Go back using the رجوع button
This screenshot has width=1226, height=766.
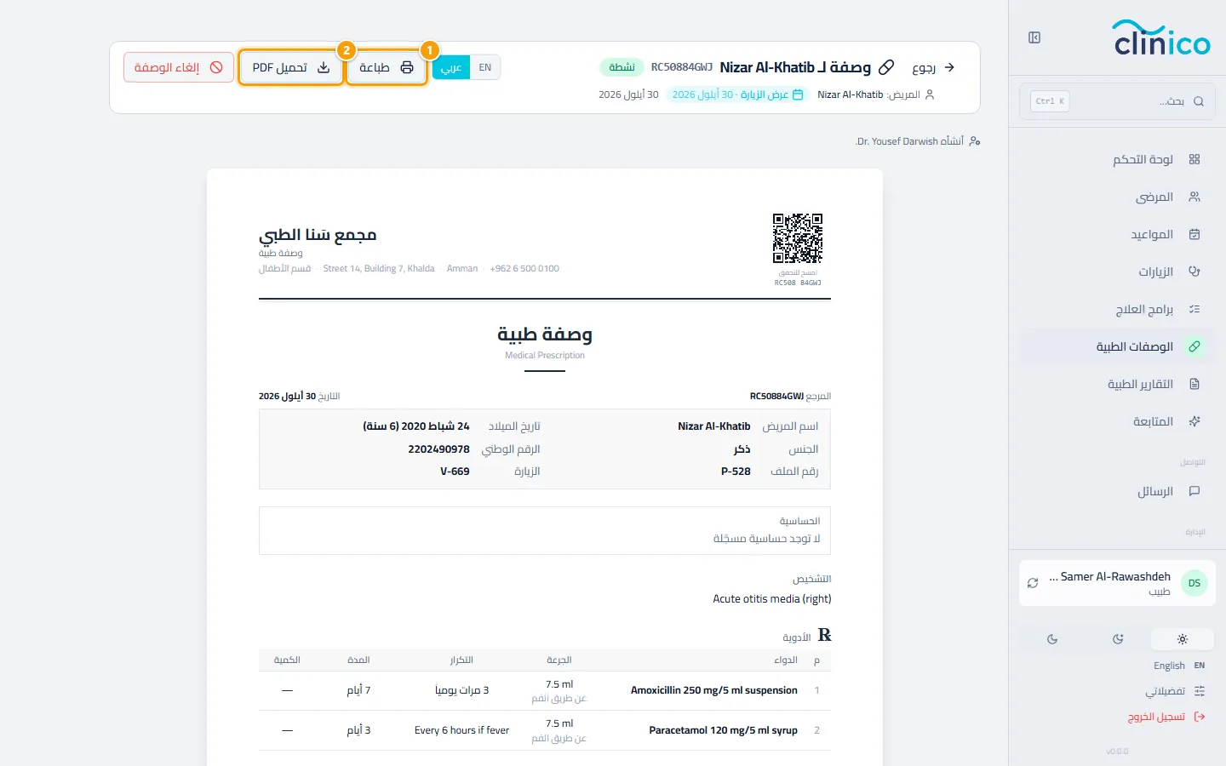pyautogui.click(x=934, y=67)
